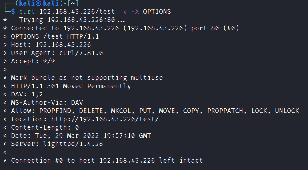The width and height of the screenshot is (308, 170).
Task: Click the 'MS-Author-Via: DAV' header line
Action: [x=47, y=103]
